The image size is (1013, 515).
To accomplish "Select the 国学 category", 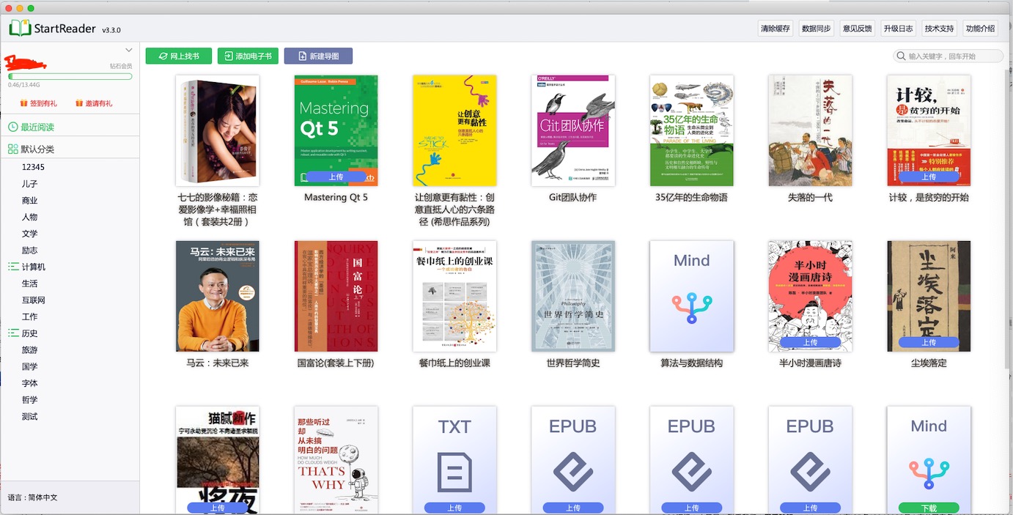I will (x=29, y=366).
